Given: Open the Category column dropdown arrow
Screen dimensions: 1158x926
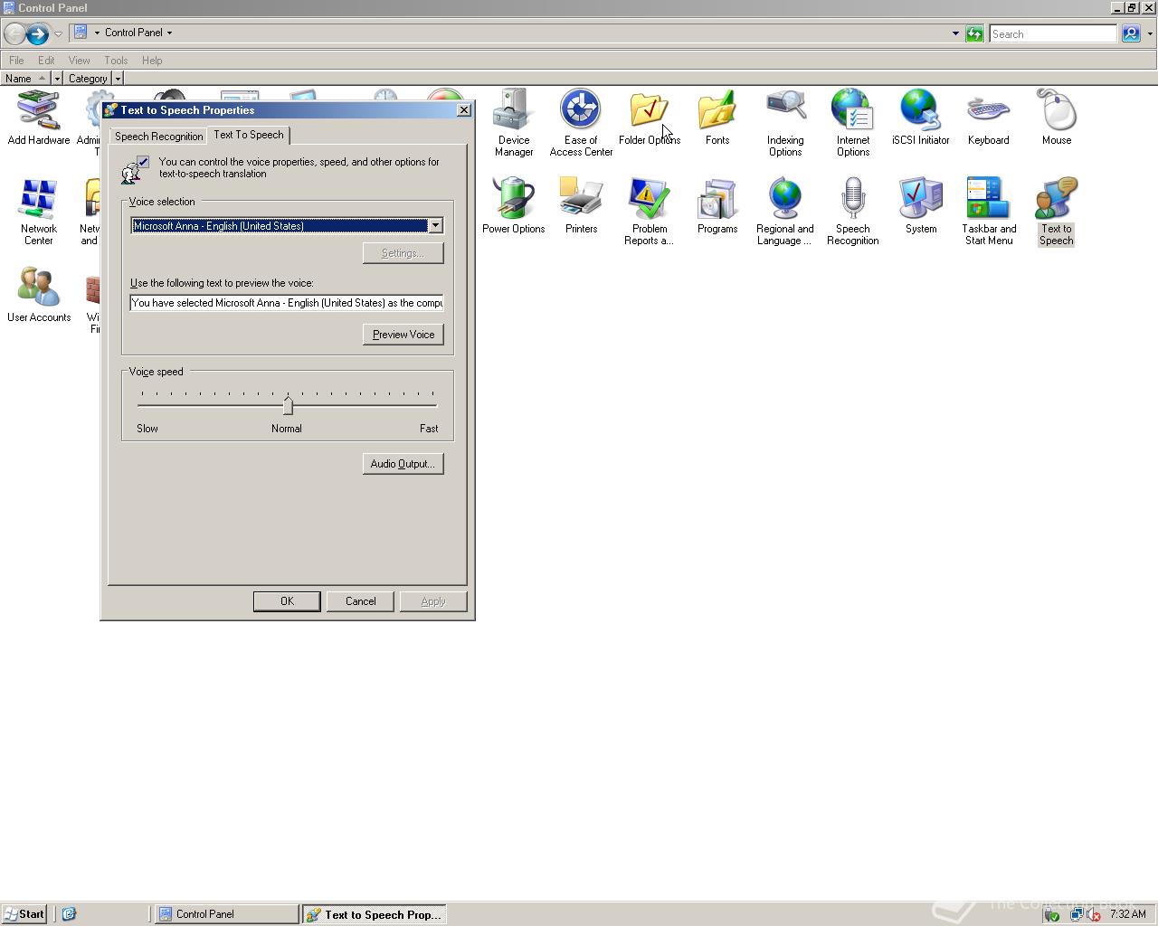Looking at the screenshot, I should point(118,79).
